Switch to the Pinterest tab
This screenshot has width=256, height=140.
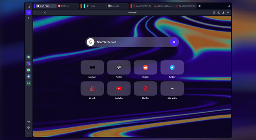click(68, 6)
